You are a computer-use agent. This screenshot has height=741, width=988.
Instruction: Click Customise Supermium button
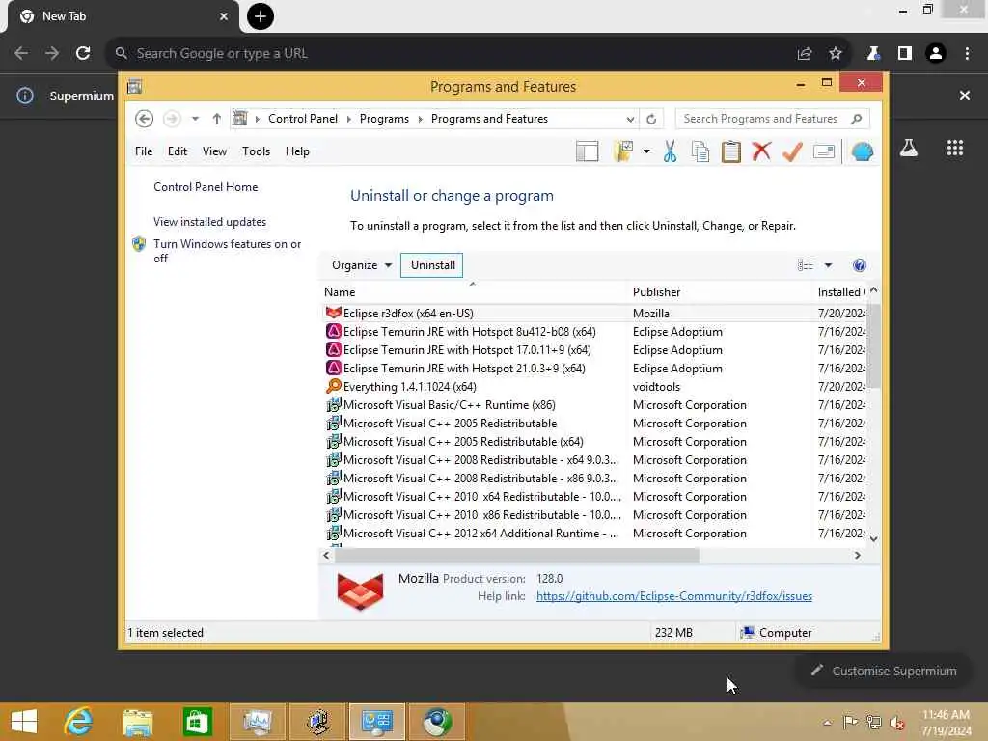884,672
